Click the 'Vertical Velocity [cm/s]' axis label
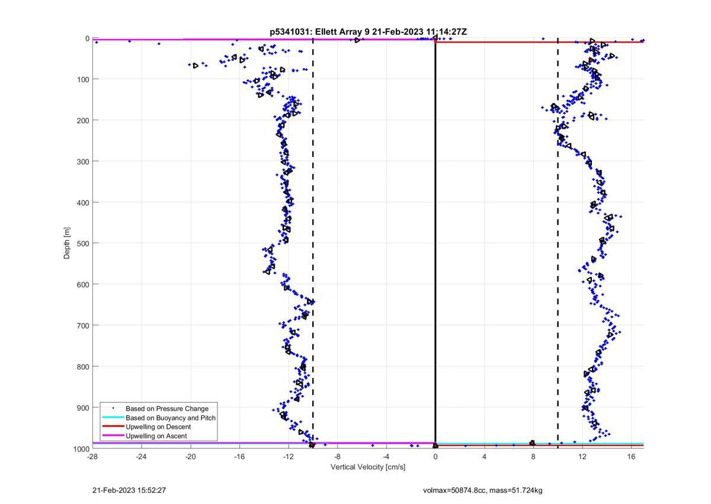This screenshot has height=504, width=711. click(x=368, y=467)
